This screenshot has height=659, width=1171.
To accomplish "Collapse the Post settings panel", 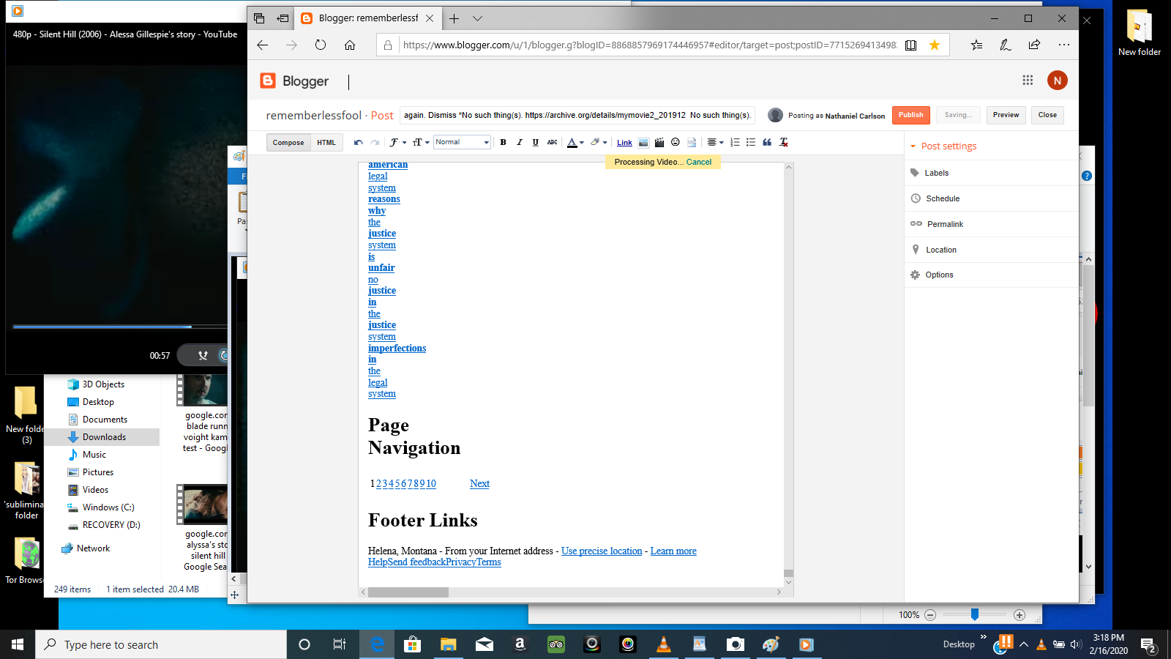I will 943,146.
